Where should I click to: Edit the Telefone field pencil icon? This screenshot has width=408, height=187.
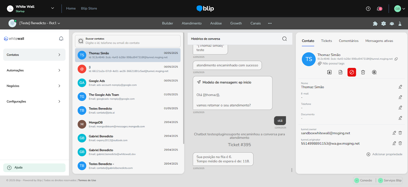400,107
